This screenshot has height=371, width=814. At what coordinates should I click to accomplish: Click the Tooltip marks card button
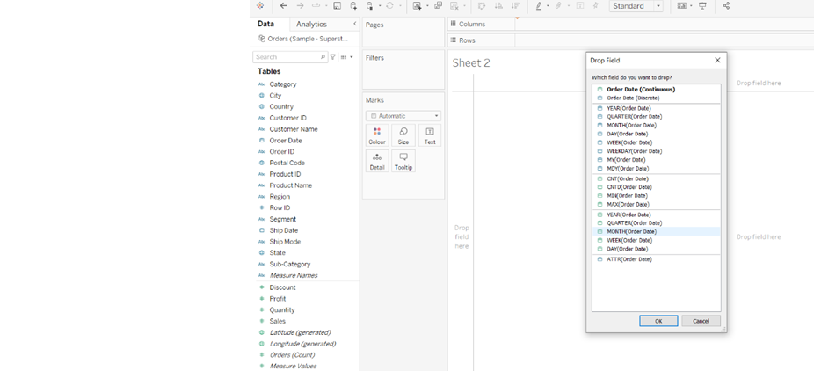[x=403, y=161]
